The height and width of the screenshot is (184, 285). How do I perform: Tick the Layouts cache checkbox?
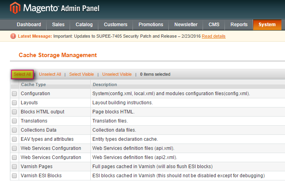[x=14, y=103]
